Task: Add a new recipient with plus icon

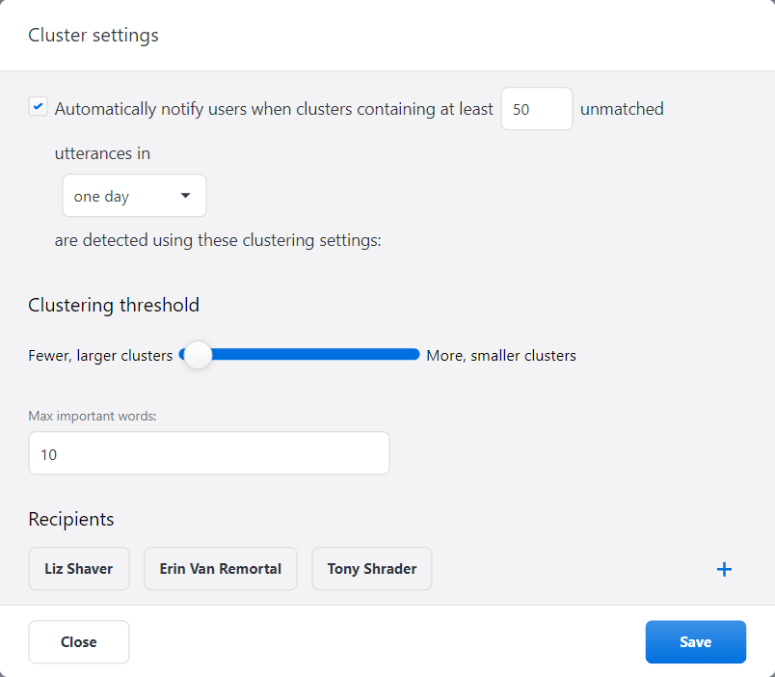Action: tap(724, 569)
